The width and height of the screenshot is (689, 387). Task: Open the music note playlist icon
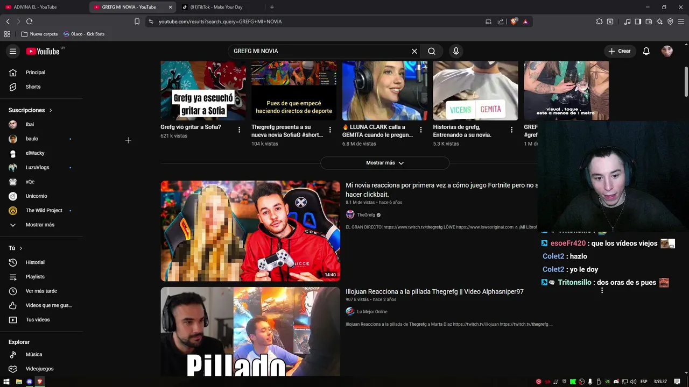point(627,21)
